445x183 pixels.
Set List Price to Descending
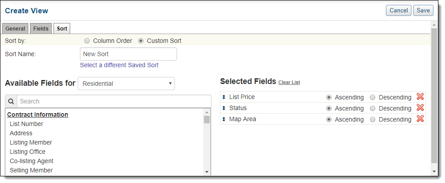click(373, 97)
